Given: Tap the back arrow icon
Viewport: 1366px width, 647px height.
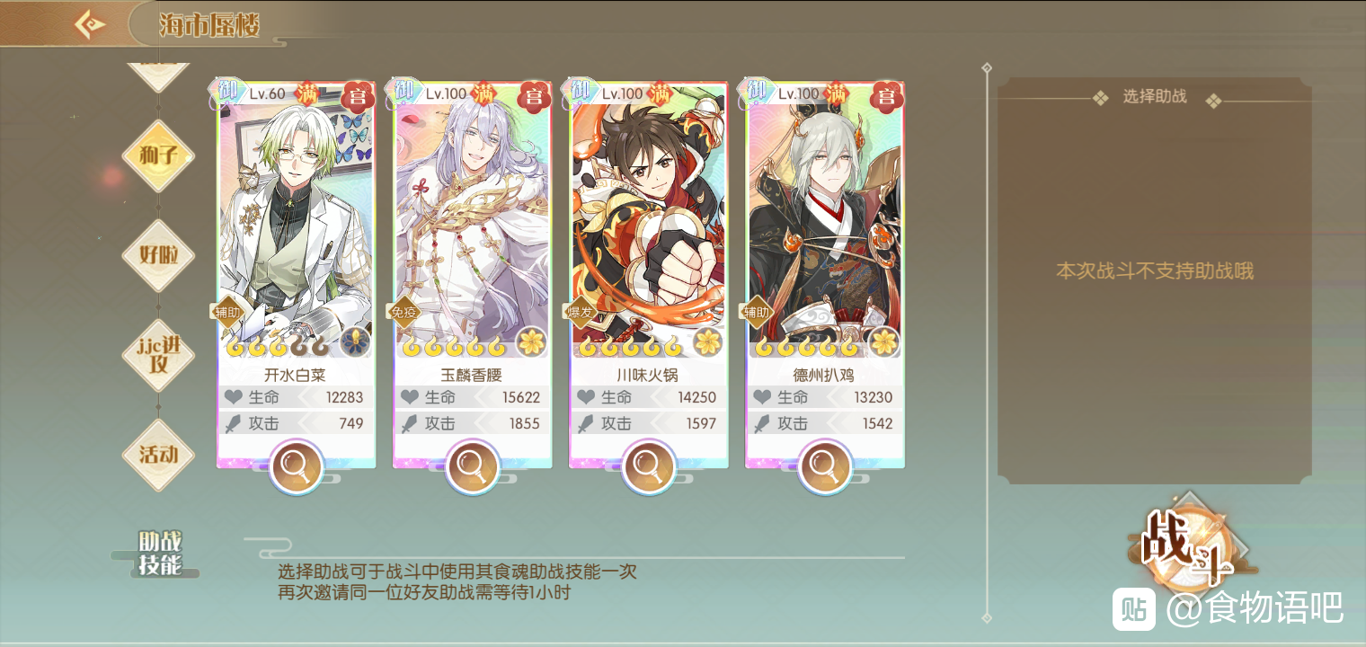Looking at the screenshot, I should click(90, 23).
